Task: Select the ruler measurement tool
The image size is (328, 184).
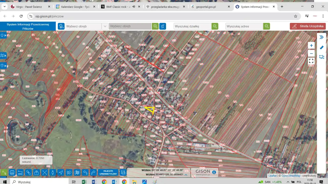Action: click(322, 48)
